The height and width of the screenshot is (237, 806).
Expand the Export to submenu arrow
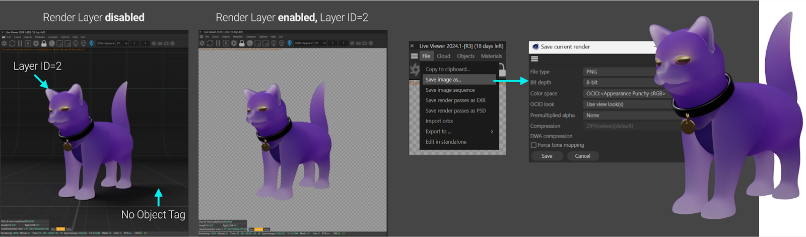[492, 132]
